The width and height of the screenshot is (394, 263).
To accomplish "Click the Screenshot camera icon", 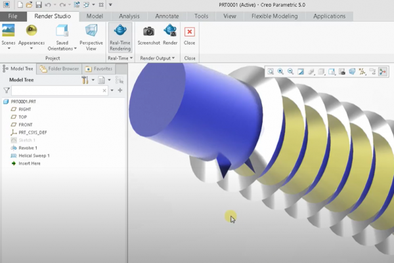I will click(x=148, y=31).
